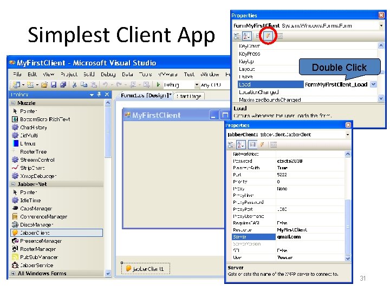The image size is (390, 292).
Task: Open the File menu
Action: [17, 74]
